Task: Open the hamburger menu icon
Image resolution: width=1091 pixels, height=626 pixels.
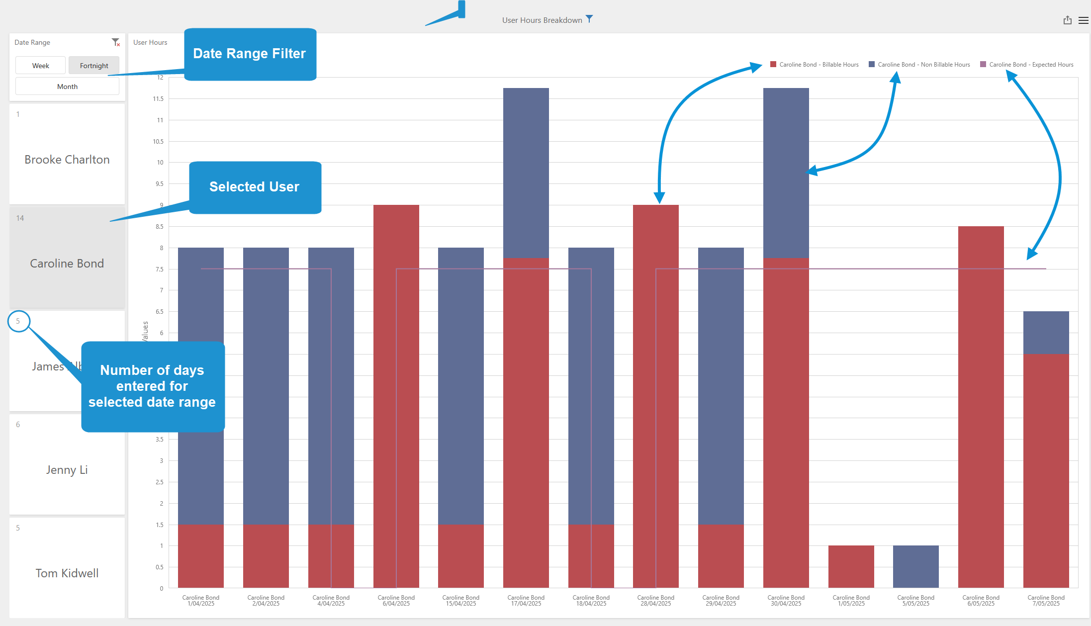Action: pos(1083,20)
